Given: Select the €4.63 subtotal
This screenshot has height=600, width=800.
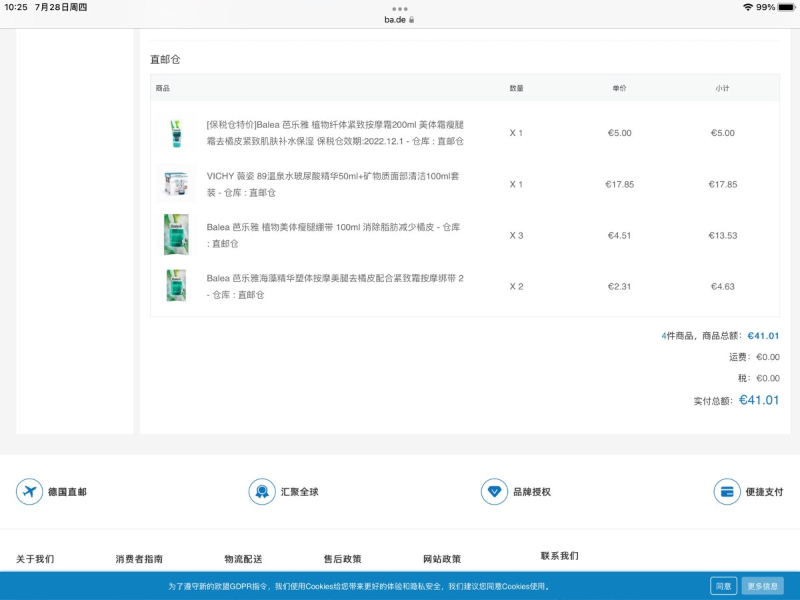Looking at the screenshot, I should click(723, 287).
